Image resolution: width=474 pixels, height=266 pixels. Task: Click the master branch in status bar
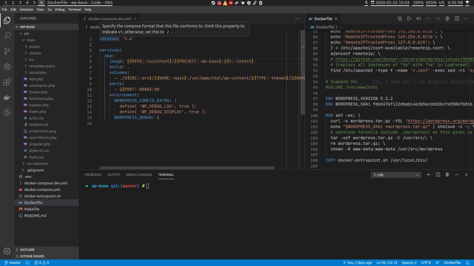click(x=13, y=263)
